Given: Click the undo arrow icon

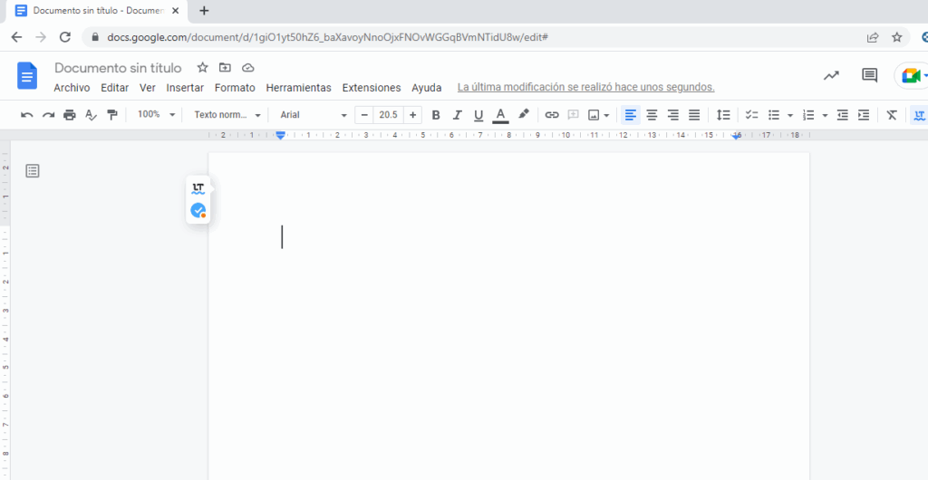Looking at the screenshot, I should [26, 115].
